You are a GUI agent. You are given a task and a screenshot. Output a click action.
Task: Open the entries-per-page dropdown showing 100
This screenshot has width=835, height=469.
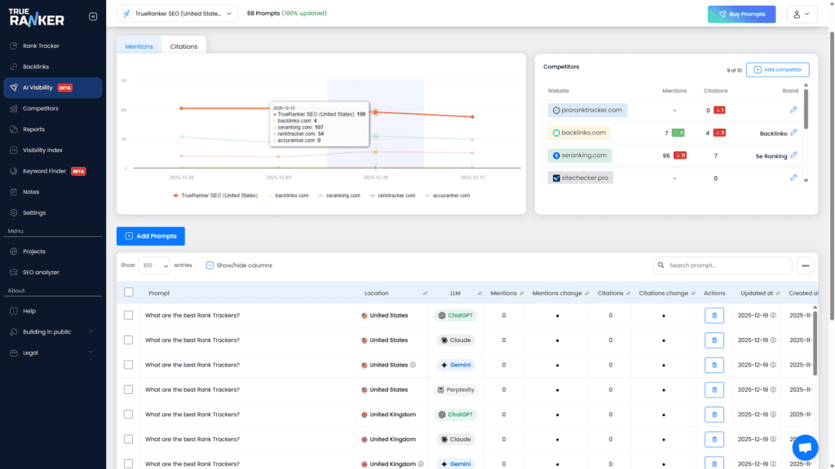tap(154, 265)
